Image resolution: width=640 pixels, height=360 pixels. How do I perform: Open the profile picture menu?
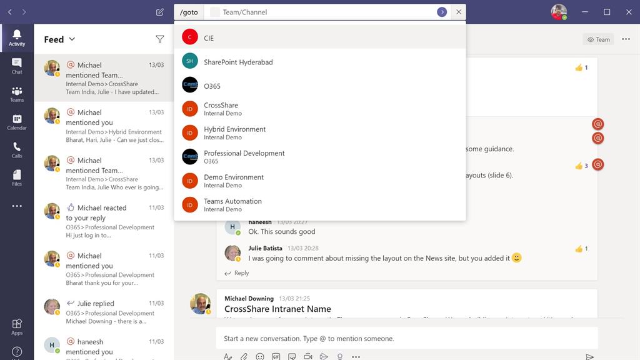(x=559, y=12)
